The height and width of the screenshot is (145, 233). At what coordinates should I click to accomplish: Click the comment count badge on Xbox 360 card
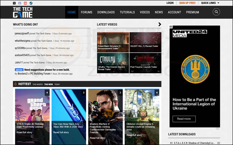pos(84,93)
